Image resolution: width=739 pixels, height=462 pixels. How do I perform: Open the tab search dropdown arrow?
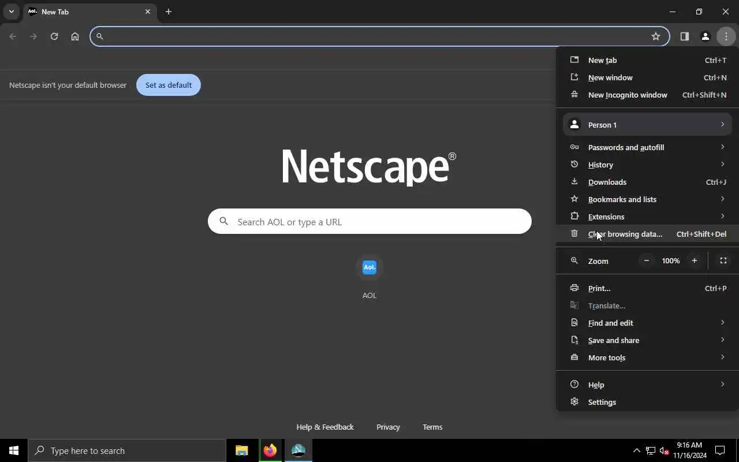11,12
